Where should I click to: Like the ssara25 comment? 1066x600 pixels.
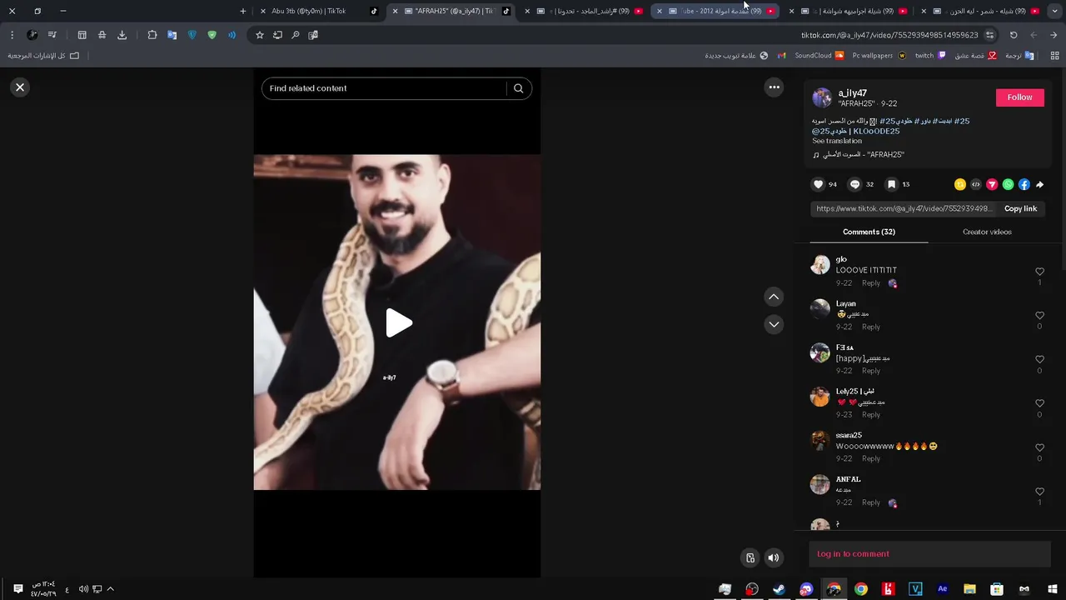click(1039, 447)
